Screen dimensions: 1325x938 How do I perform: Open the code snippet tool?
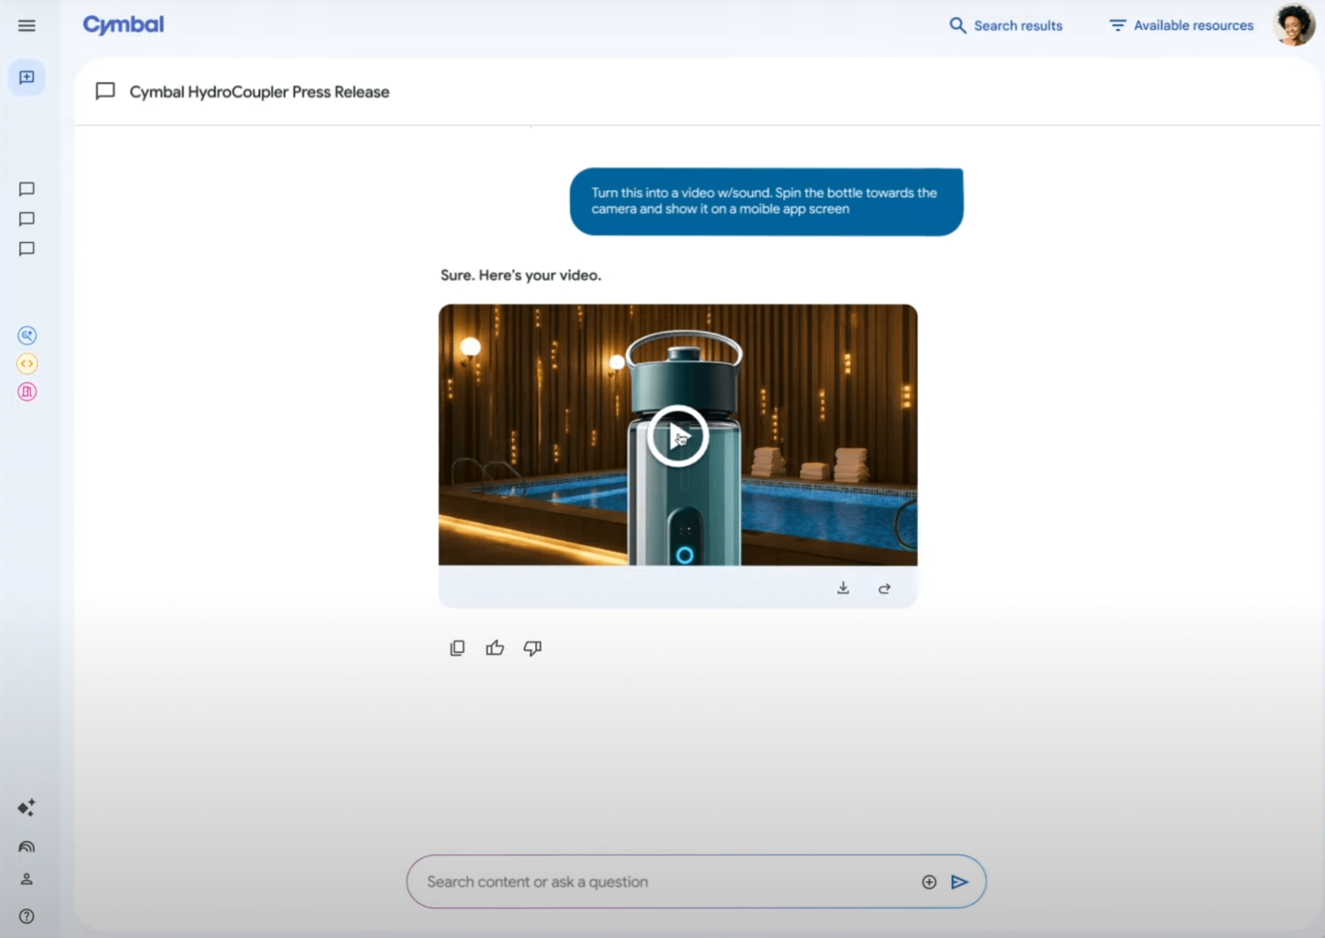click(x=27, y=363)
